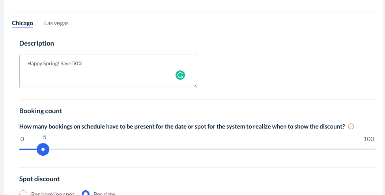Click the slider maximum label 100
This screenshot has height=195, width=385.
368,139
